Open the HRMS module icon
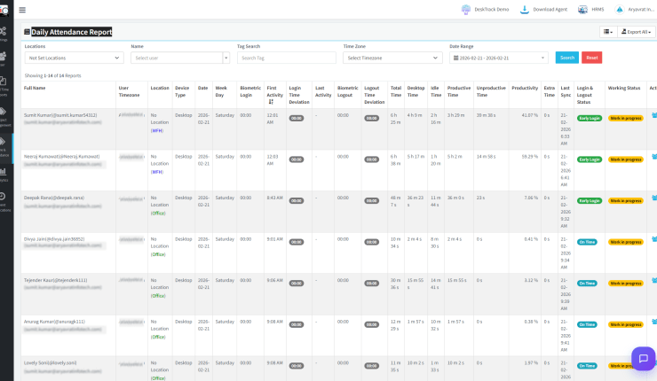This screenshot has width=657, height=381. [x=582, y=10]
